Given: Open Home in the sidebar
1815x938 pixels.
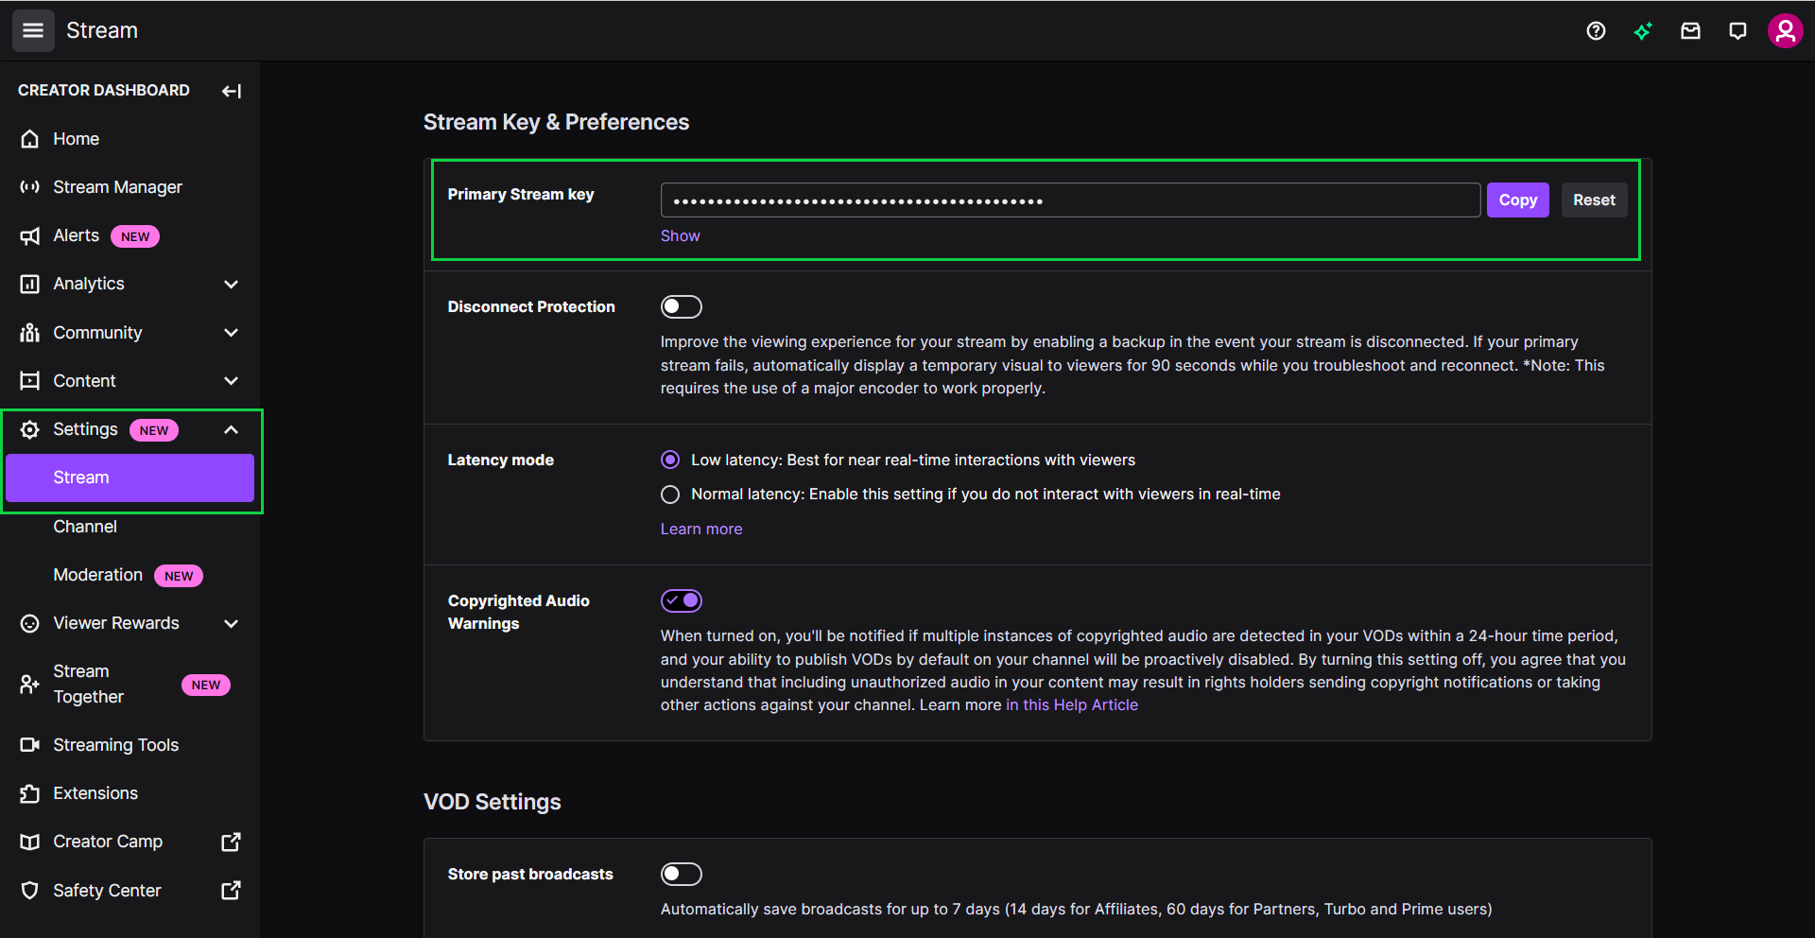Looking at the screenshot, I should click(x=130, y=139).
